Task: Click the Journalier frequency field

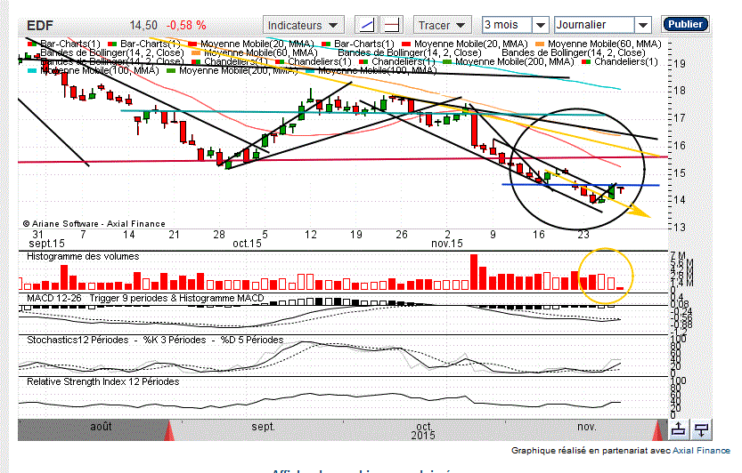Action: pos(594,25)
